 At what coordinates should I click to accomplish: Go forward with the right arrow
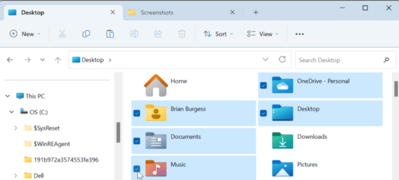pyautogui.click(x=27, y=60)
